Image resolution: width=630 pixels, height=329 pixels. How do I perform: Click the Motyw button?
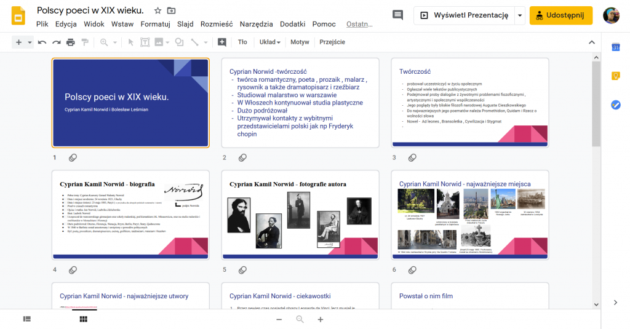click(300, 42)
